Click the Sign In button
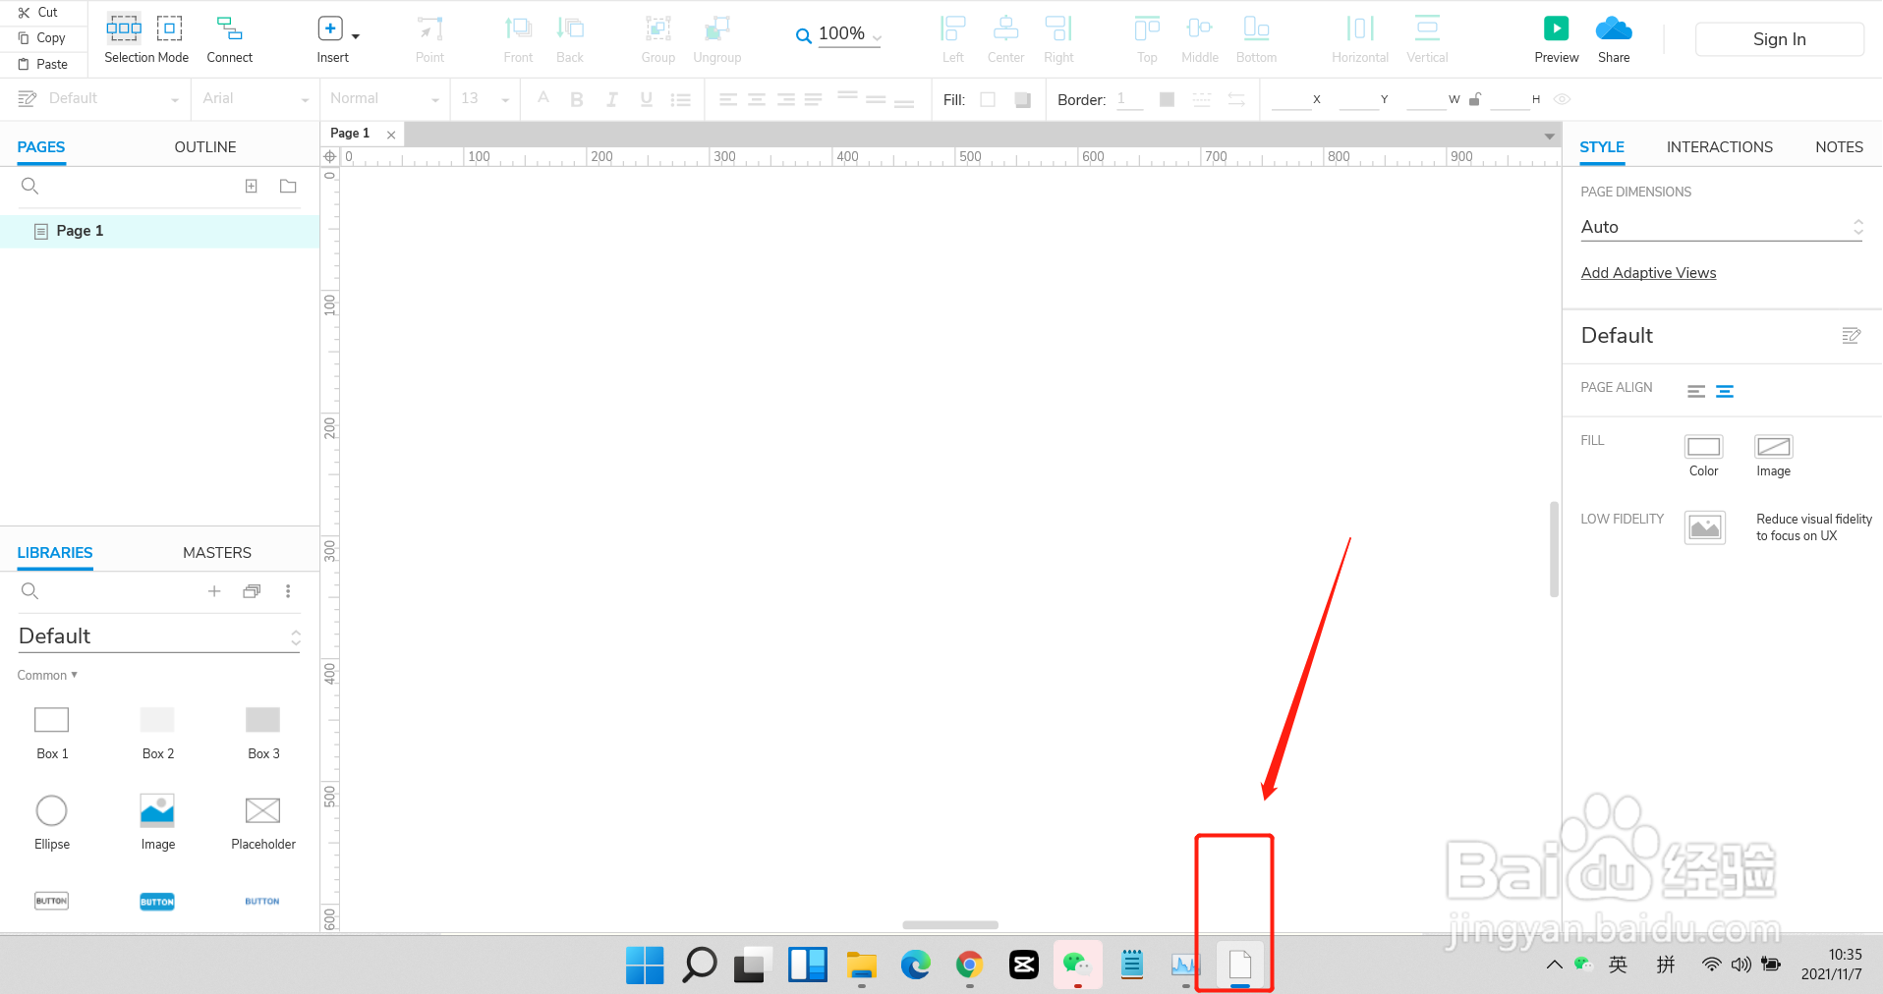This screenshot has width=1883, height=994. [1779, 39]
